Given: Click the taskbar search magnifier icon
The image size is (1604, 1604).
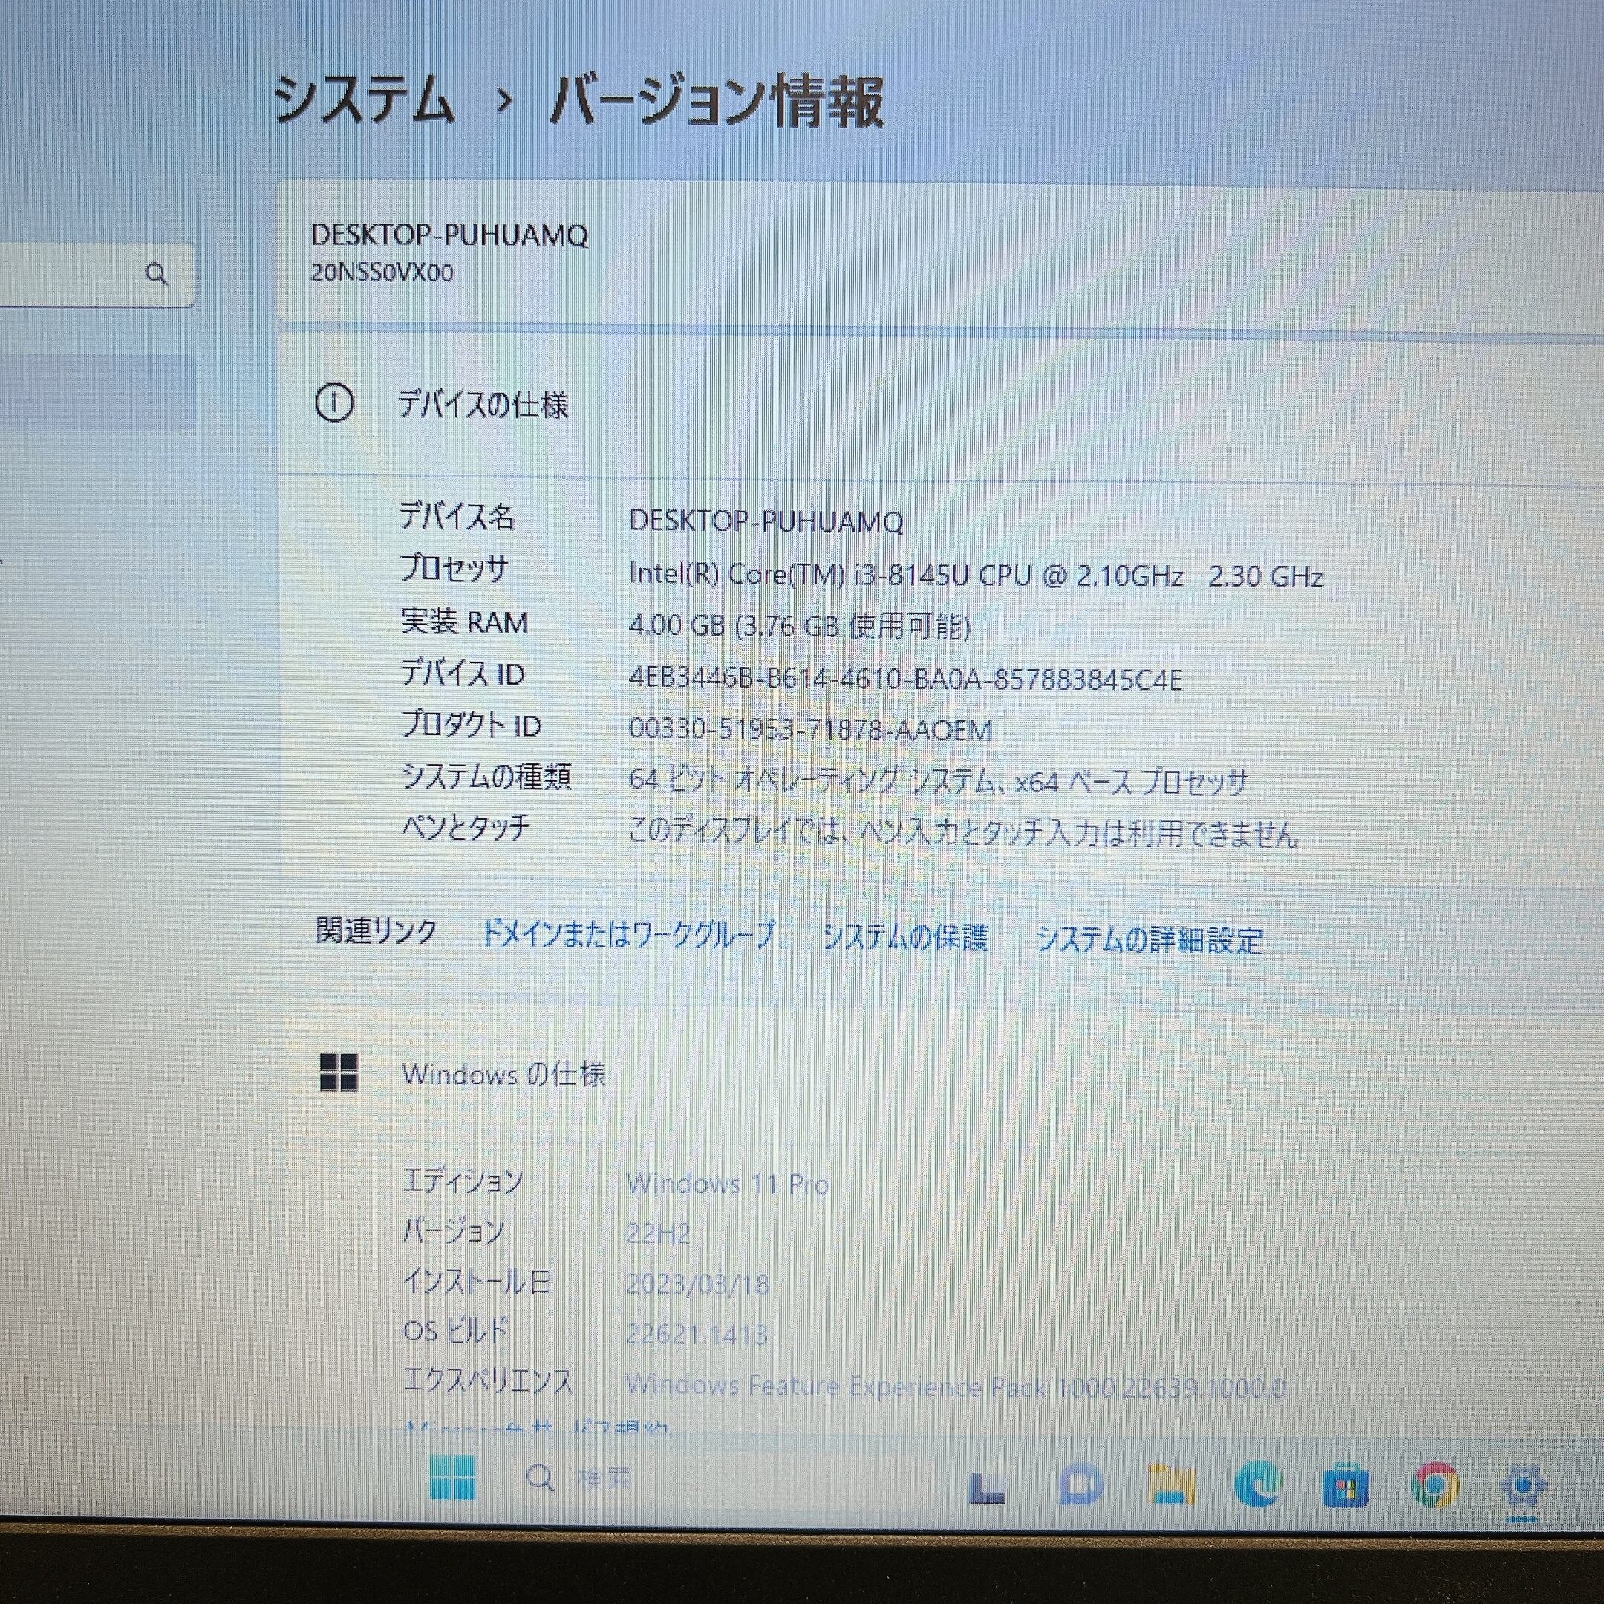Looking at the screenshot, I should coord(540,1478).
